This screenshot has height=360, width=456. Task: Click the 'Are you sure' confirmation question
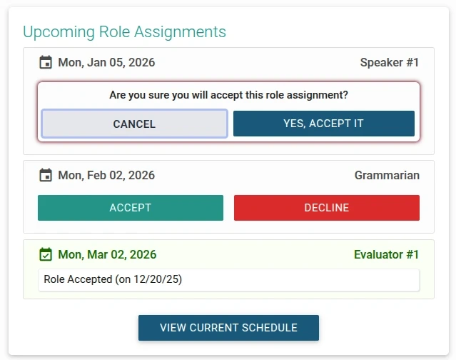[x=228, y=95]
